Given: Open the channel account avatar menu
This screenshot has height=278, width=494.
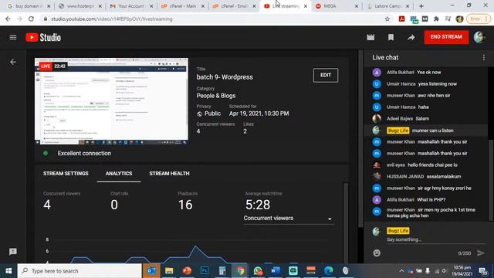Looking at the screenshot, I should click(479, 37).
